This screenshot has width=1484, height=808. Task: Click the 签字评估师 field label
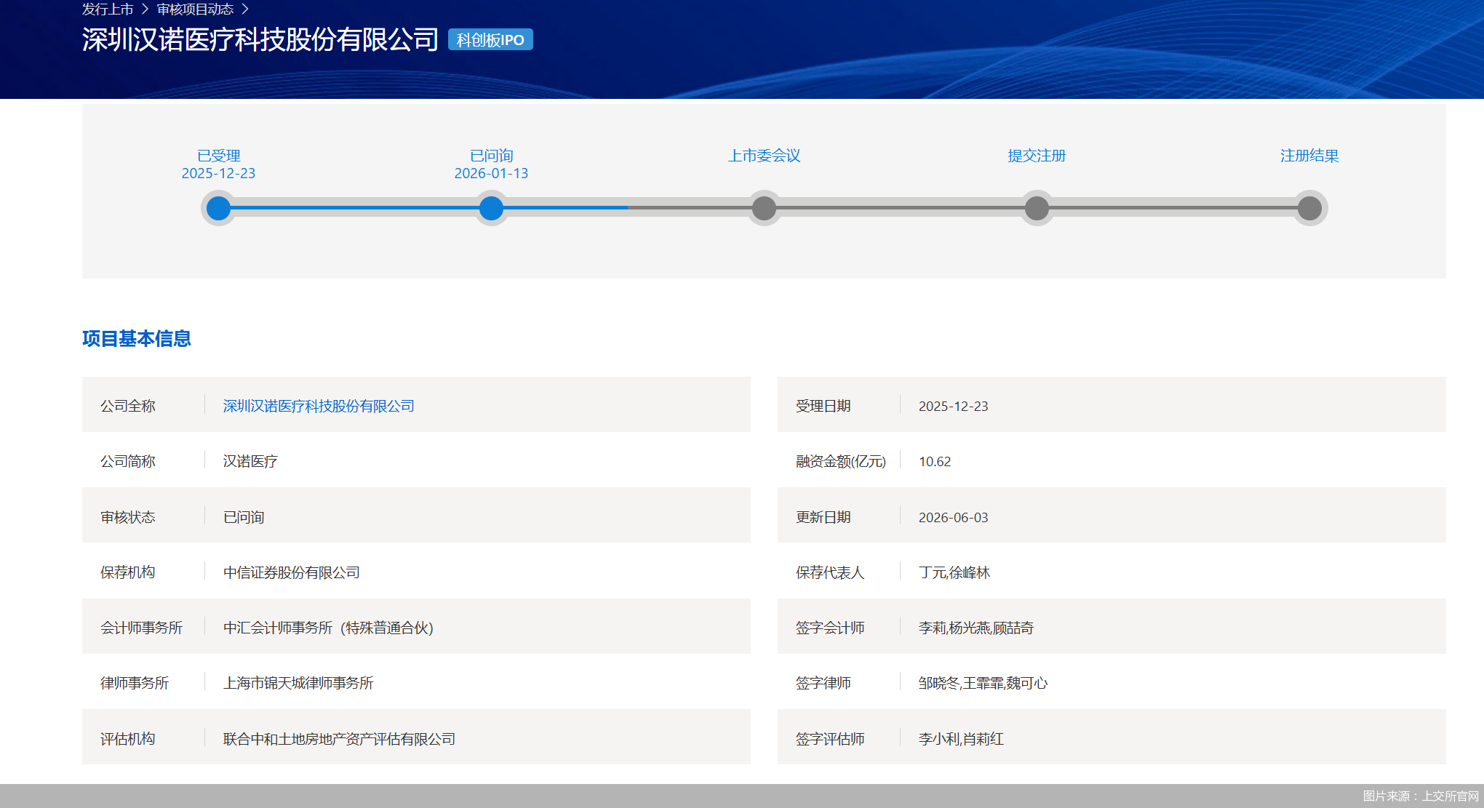(830, 739)
